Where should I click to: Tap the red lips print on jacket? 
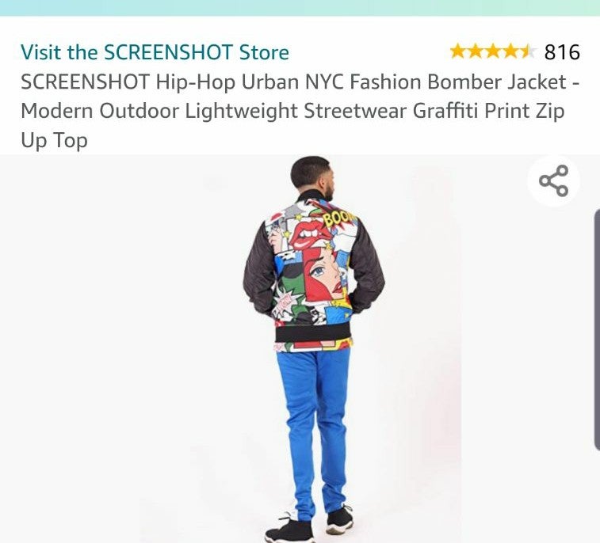pyautogui.click(x=308, y=233)
